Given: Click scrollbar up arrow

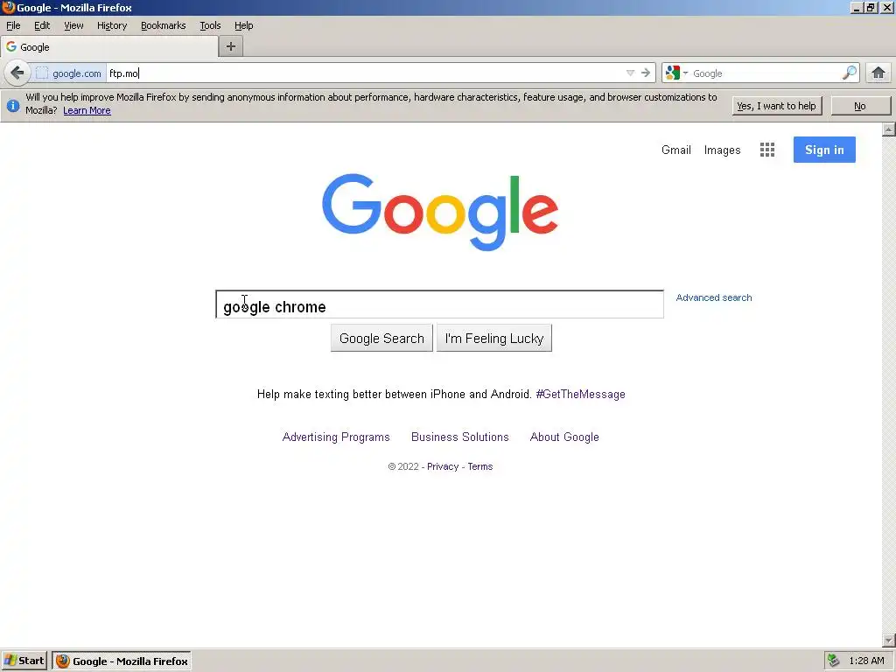Looking at the screenshot, I should [x=889, y=129].
